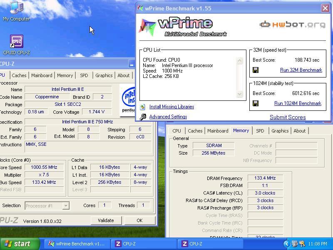Click memory Size 256 MBytes value
The image size is (333, 250).
pyautogui.click(x=214, y=153)
